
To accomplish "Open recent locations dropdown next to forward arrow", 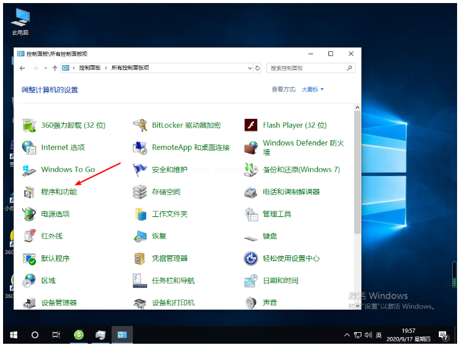I will point(45,68).
